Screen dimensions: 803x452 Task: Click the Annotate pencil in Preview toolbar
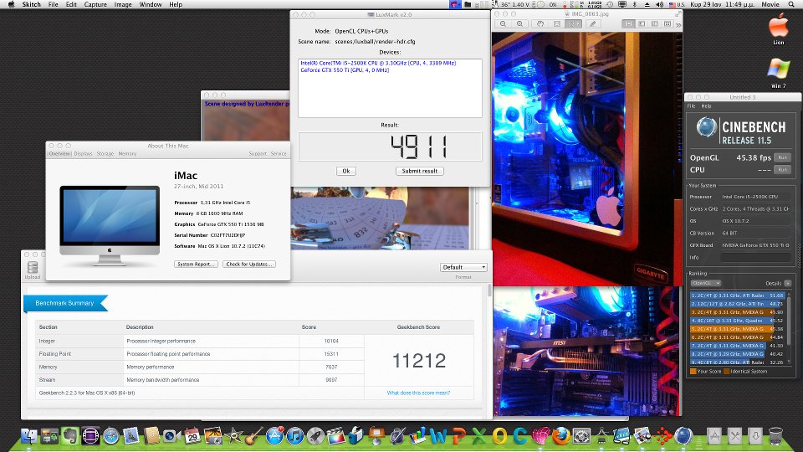[x=592, y=23]
